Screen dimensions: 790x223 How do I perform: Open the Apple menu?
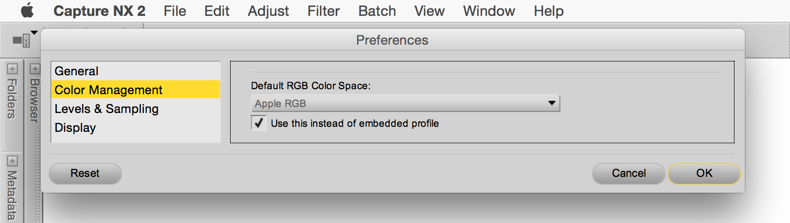point(27,10)
